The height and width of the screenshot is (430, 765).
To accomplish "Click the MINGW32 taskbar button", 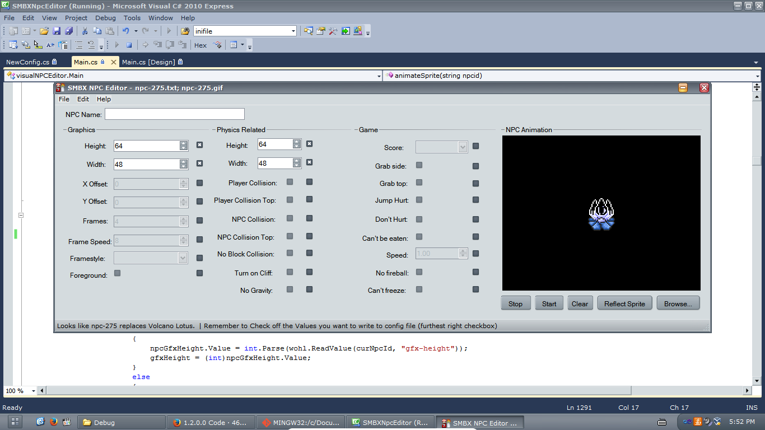I will pyautogui.click(x=301, y=423).
